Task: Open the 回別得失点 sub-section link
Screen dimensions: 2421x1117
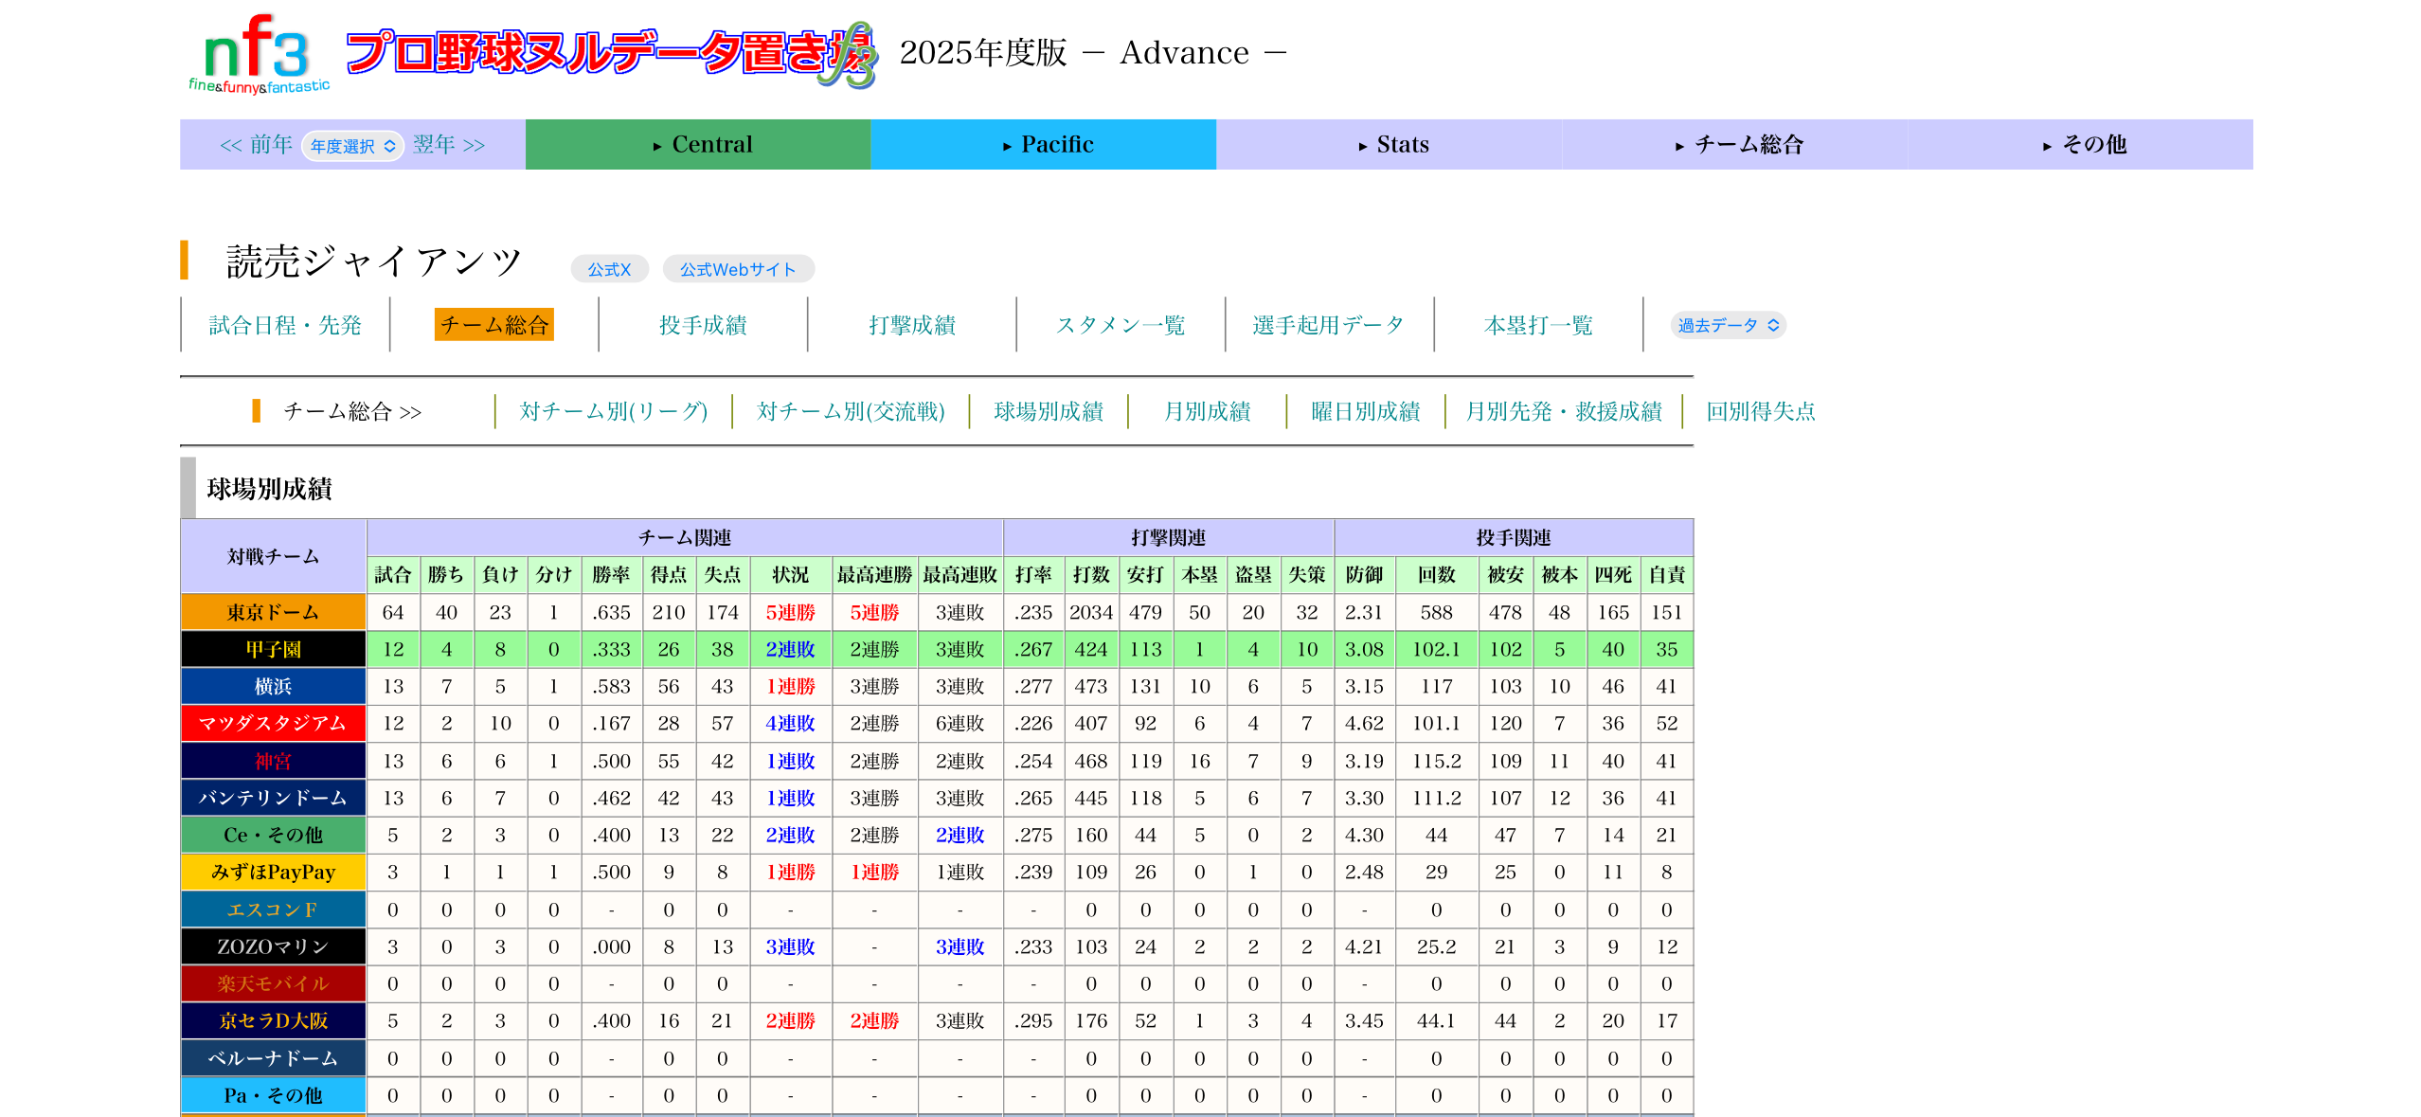Action: (1760, 411)
